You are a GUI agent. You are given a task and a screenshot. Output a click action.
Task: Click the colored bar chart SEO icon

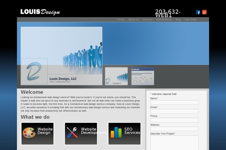pos(116,132)
